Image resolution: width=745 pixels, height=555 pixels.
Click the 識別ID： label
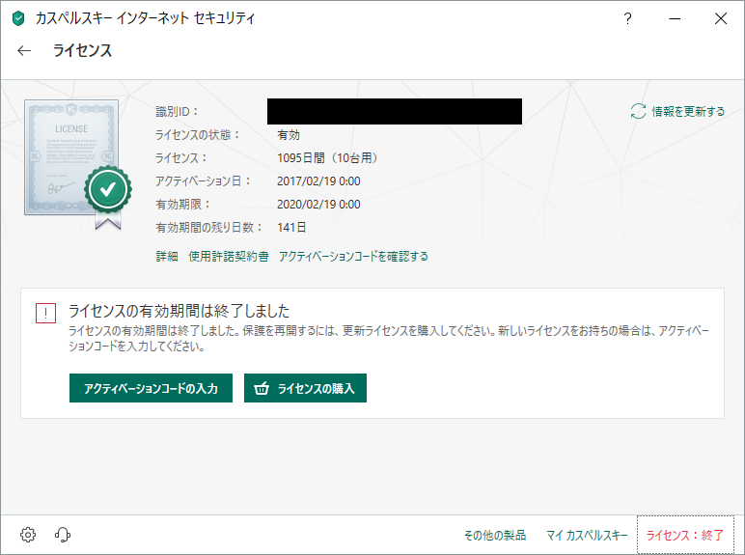tap(178, 112)
